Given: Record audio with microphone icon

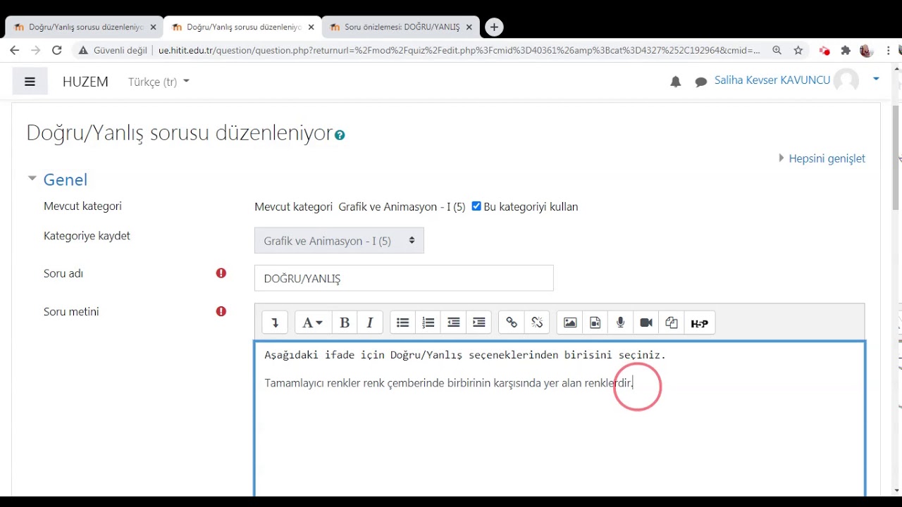Looking at the screenshot, I should 621,323.
